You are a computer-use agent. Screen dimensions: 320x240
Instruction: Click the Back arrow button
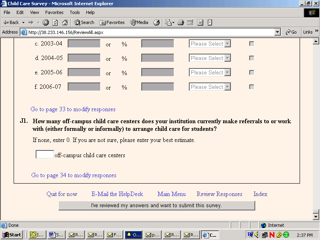pos(11,22)
